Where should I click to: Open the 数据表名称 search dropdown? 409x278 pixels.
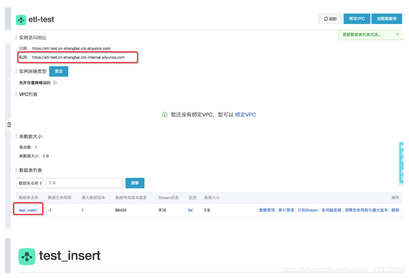(30, 183)
